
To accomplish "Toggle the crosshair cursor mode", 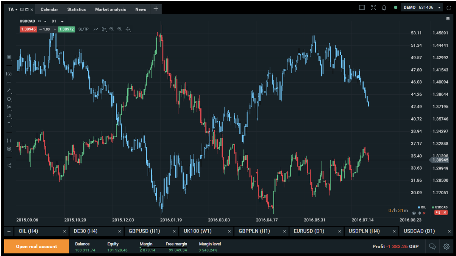I will [128, 29].
